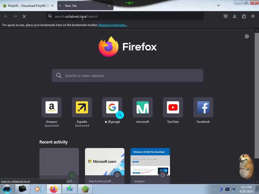Screen dimensions: 259x194
Task: Open the Windows Start button
Action: tap(7, 189)
